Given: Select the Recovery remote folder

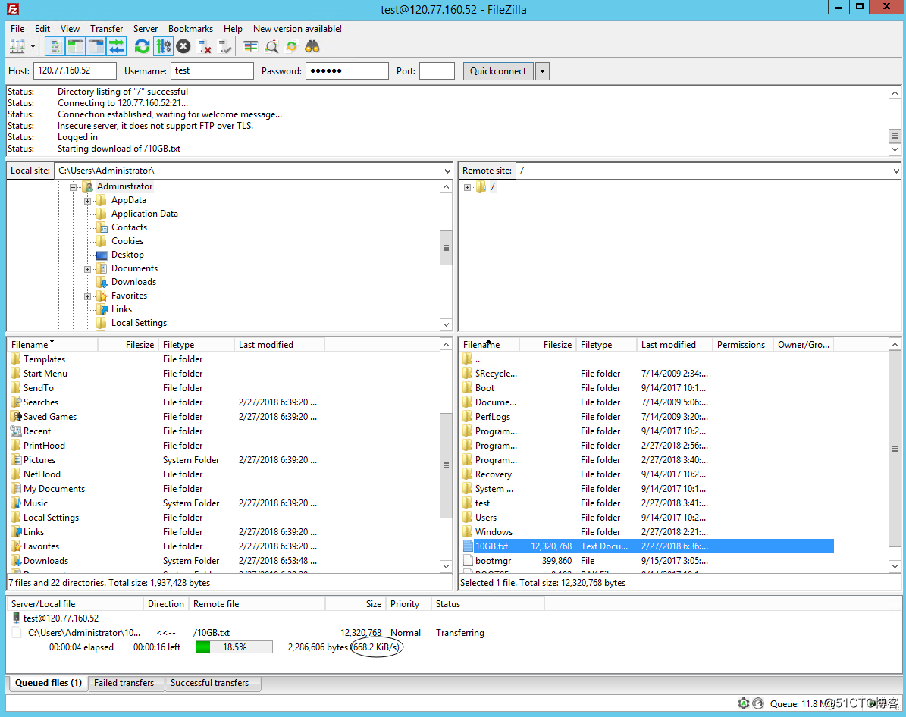Looking at the screenshot, I should [647, 474].
